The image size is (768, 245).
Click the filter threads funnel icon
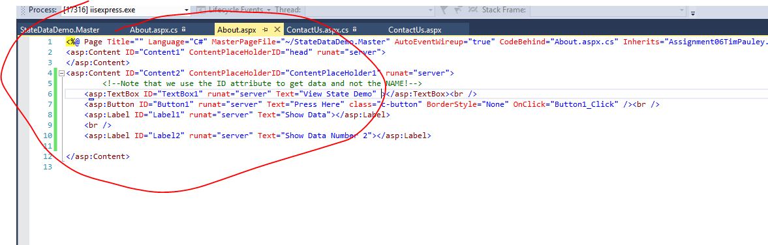[x=444, y=10]
